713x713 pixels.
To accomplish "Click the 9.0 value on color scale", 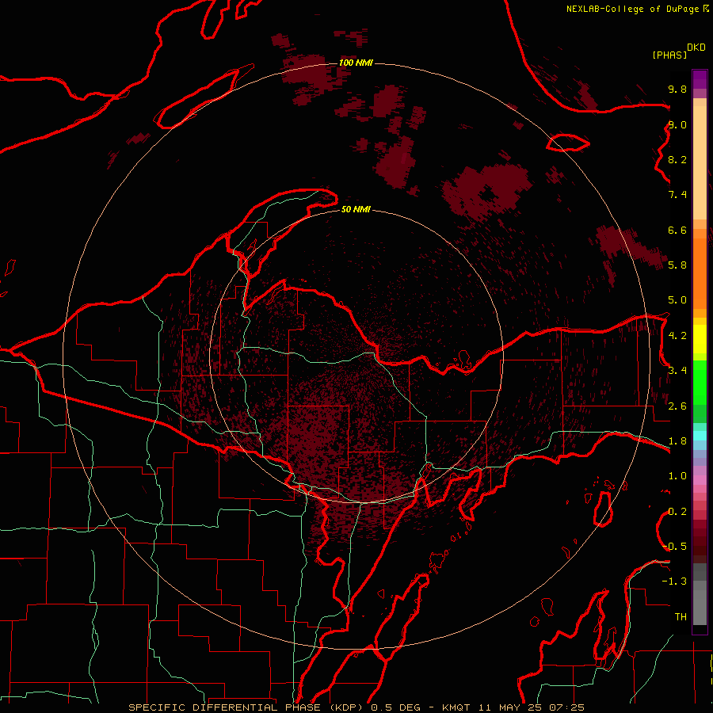I will (x=677, y=124).
